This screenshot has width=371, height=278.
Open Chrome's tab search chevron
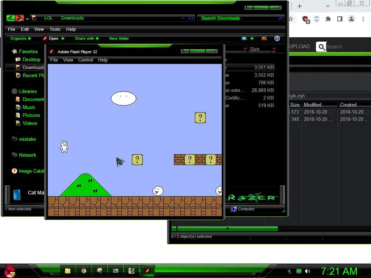click(x=328, y=7)
